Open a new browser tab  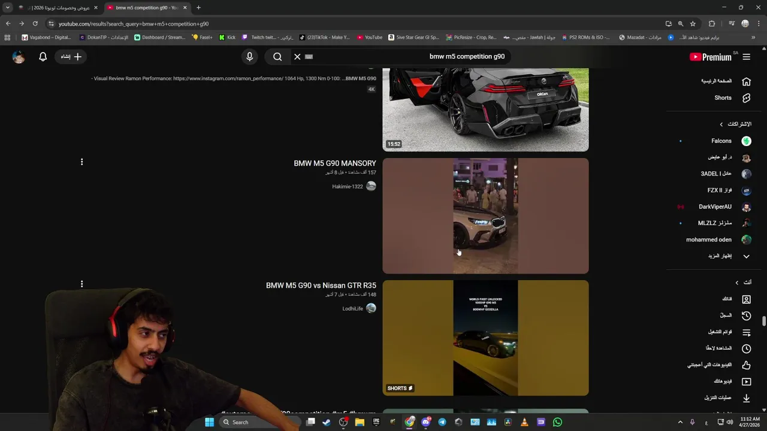coord(198,8)
